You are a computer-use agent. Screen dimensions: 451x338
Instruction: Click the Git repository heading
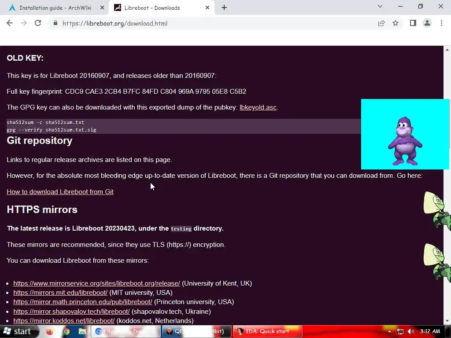(x=39, y=141)
